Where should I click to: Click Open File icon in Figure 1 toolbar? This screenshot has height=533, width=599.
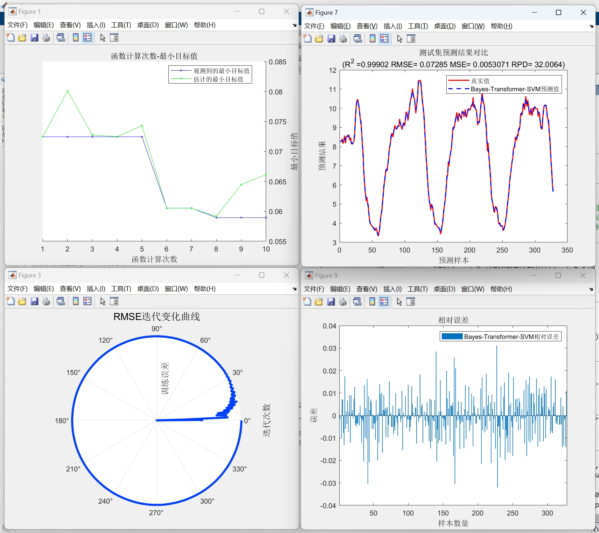(22, 38)
